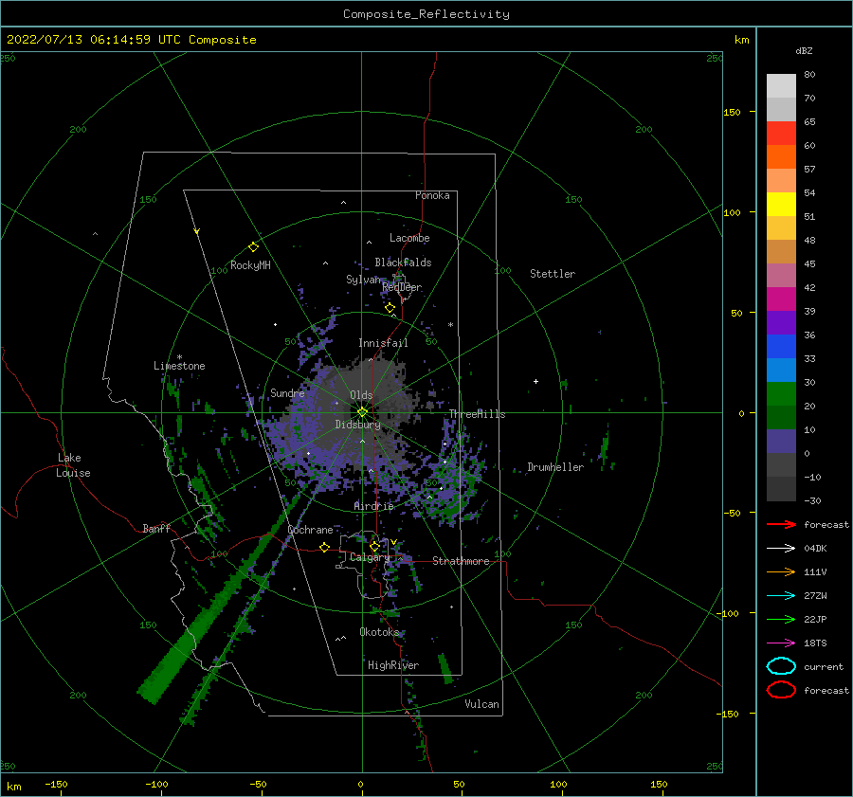Select the 54 dBZ yellow color swatch

tap(781, 204)
